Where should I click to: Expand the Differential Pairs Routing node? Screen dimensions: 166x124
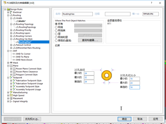click(x=11, y=48)
